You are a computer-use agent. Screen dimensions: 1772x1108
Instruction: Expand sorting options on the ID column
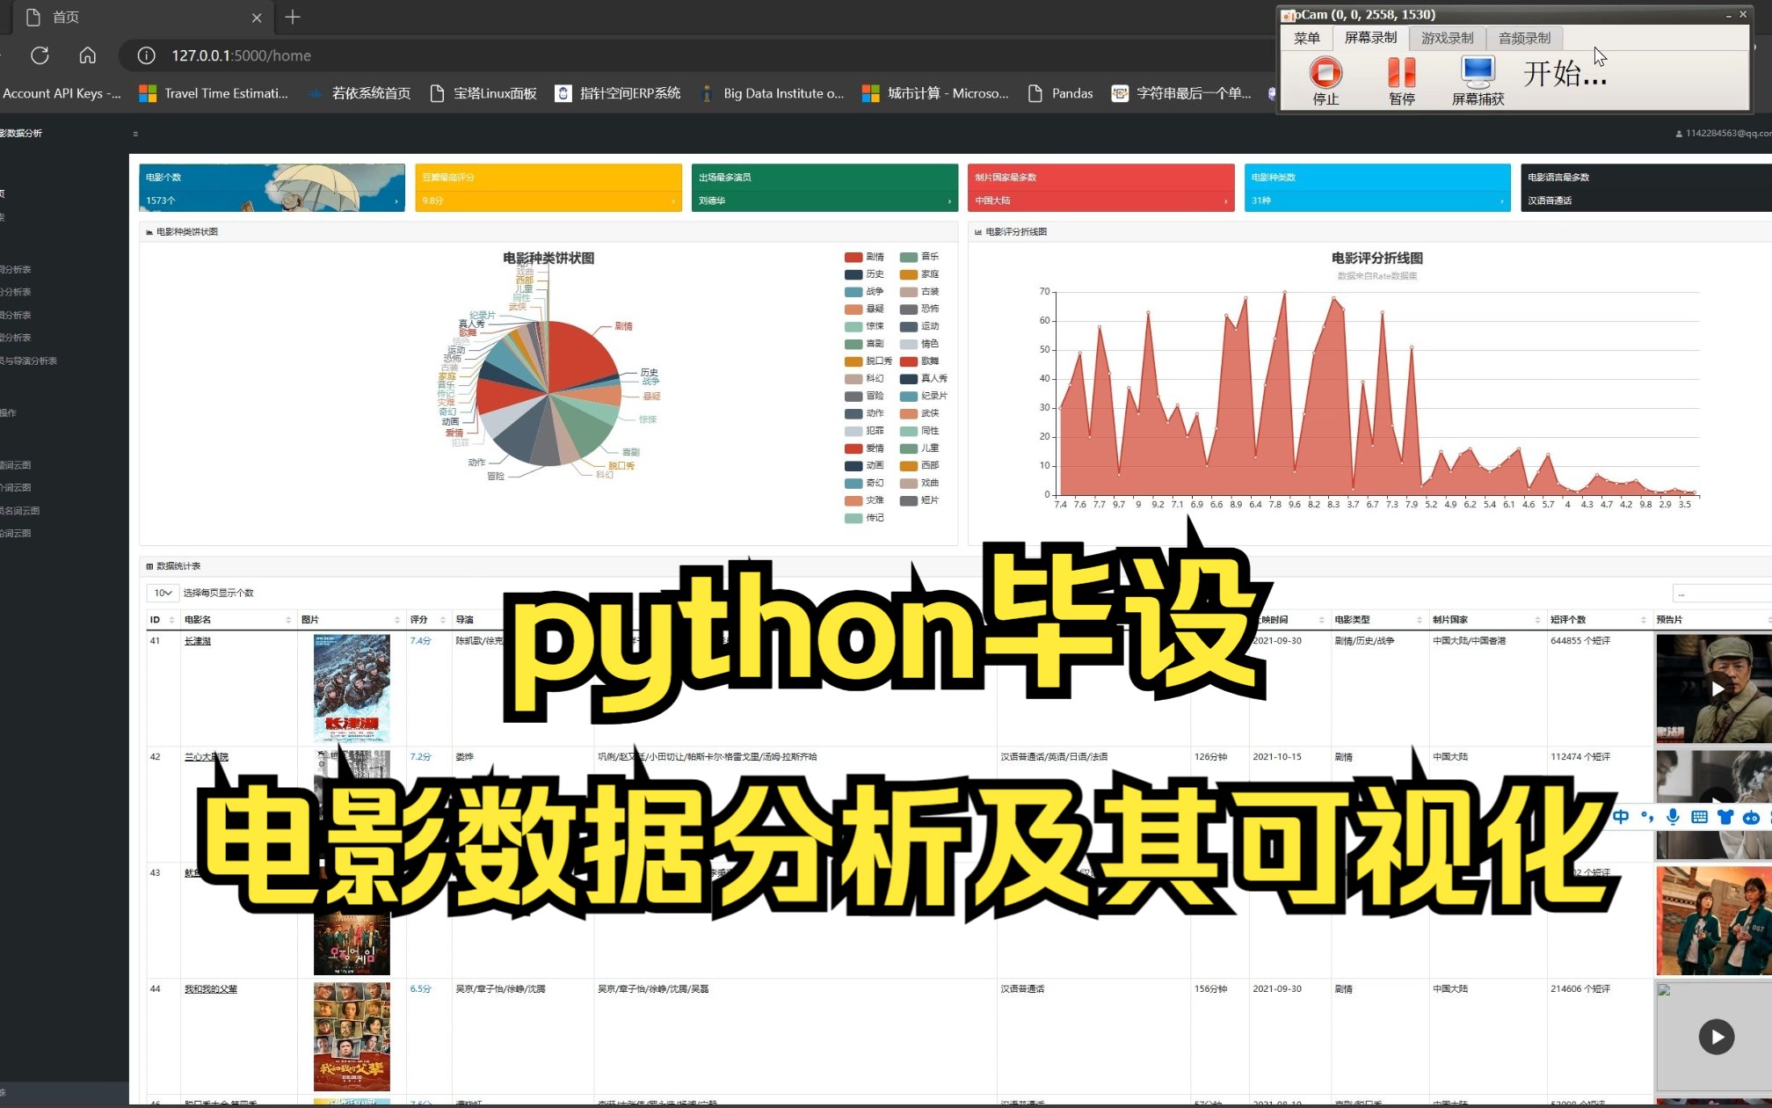[171, 619]
